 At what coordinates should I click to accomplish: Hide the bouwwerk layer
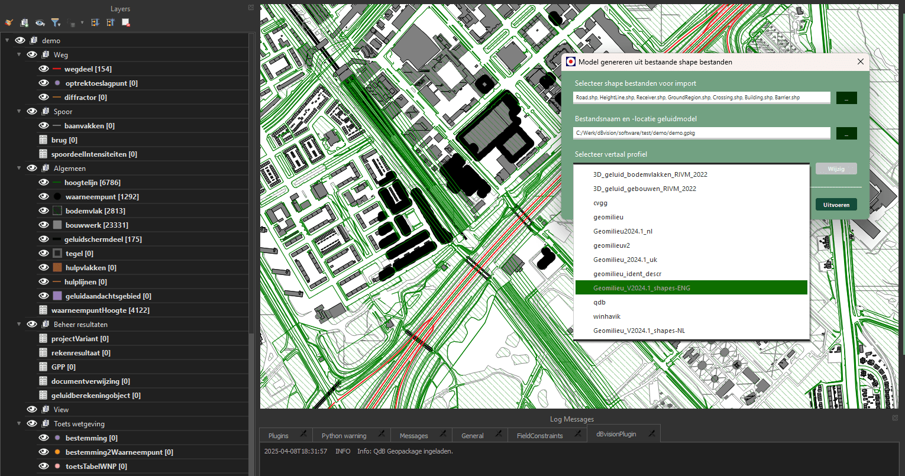(x=42, y=225)
